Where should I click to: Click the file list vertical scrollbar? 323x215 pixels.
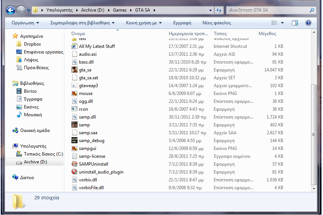coord(314,131)
